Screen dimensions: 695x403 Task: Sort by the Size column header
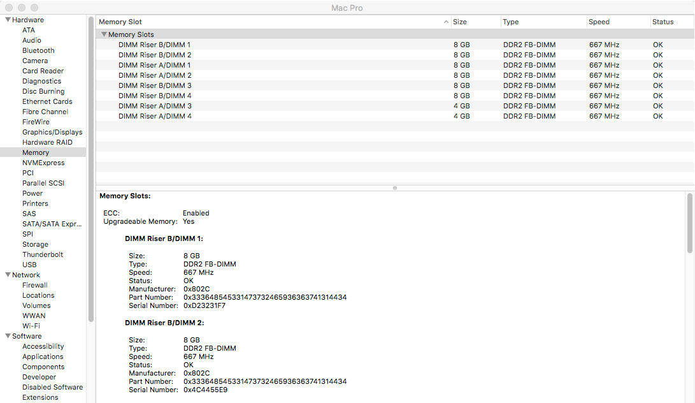tap(460, 22)
